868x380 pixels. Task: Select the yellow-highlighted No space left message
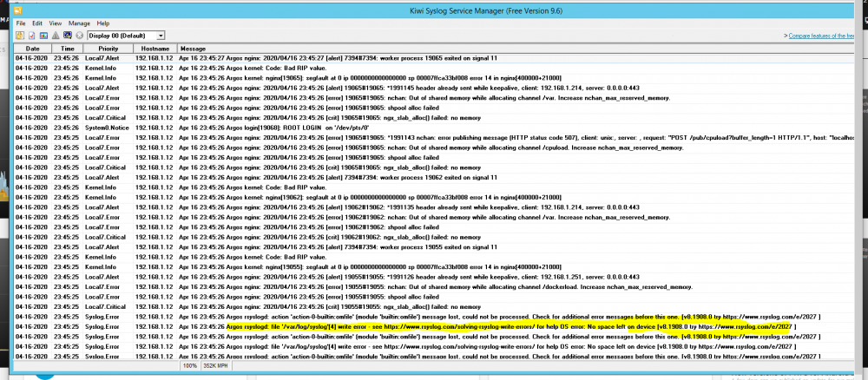click(x=488, y=327)
